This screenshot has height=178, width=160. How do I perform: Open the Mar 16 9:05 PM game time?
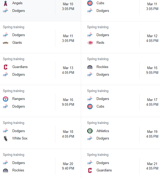pos(68,102)
